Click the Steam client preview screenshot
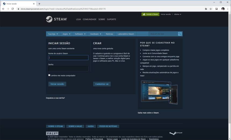The height and width of the screenshot is (140, 231). point(159,92)
